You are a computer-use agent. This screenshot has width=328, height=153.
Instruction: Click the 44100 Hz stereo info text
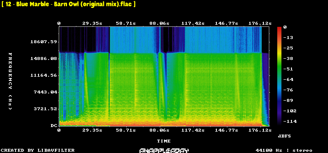[x=284, y=150]
